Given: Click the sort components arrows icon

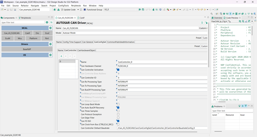Looking at the screenshot, I should tap(51, 22).
